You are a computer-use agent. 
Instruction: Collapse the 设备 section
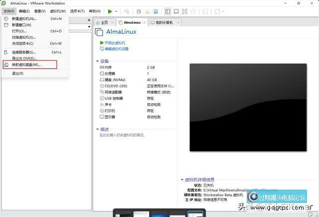pos(98,61)
